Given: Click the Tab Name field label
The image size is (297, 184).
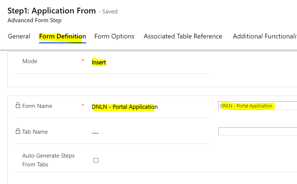Looking at the screenshot, I should coord(35,132).
